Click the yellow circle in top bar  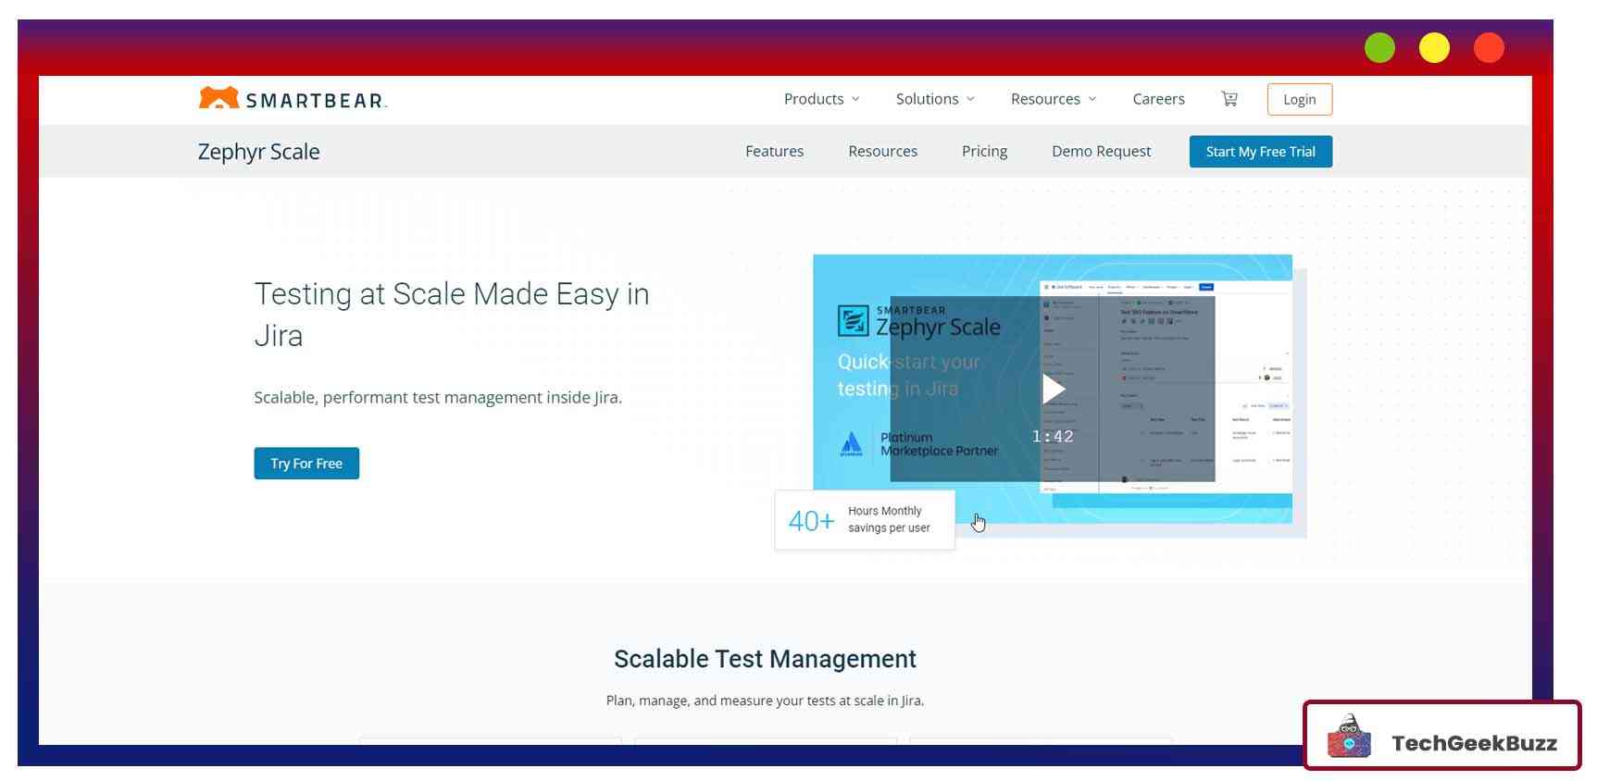pos(1433,48)
